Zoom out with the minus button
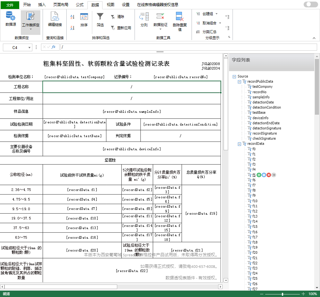The width and height of the screenshot is (320, 297). [x=261, y=294]
